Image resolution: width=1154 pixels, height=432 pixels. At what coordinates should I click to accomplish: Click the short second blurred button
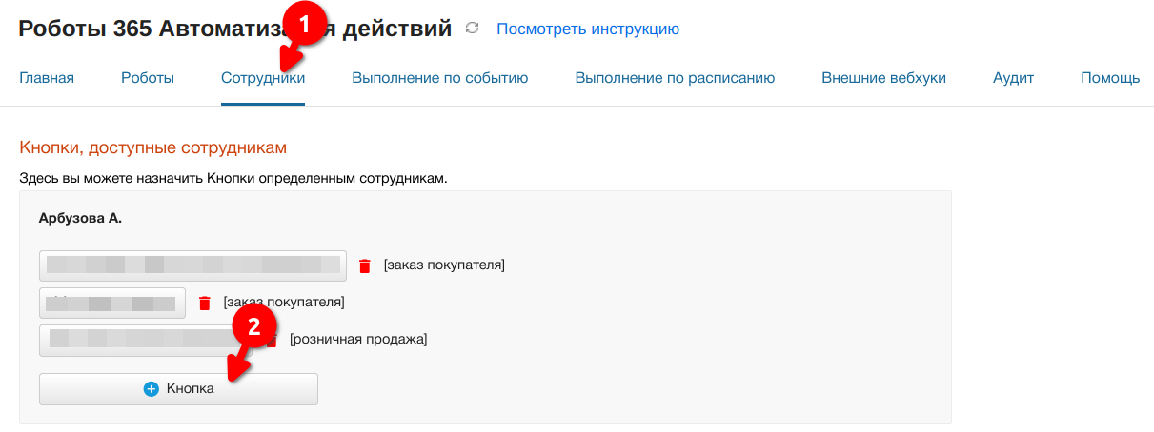click(x=112, y=304)
